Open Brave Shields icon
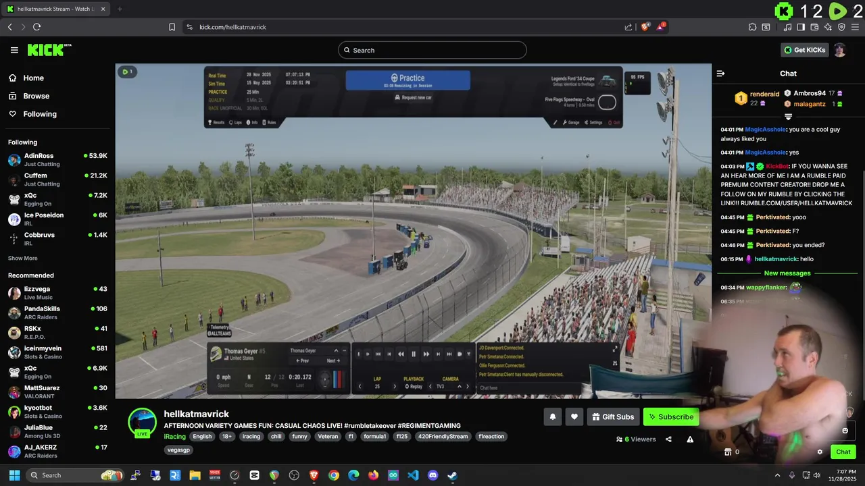The height and width of the screenshot is (486, 865). 645,26
